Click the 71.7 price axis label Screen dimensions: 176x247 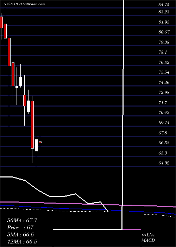coord(163,102)
